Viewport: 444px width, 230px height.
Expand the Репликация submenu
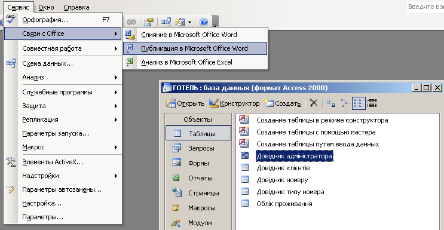(63, 119)
